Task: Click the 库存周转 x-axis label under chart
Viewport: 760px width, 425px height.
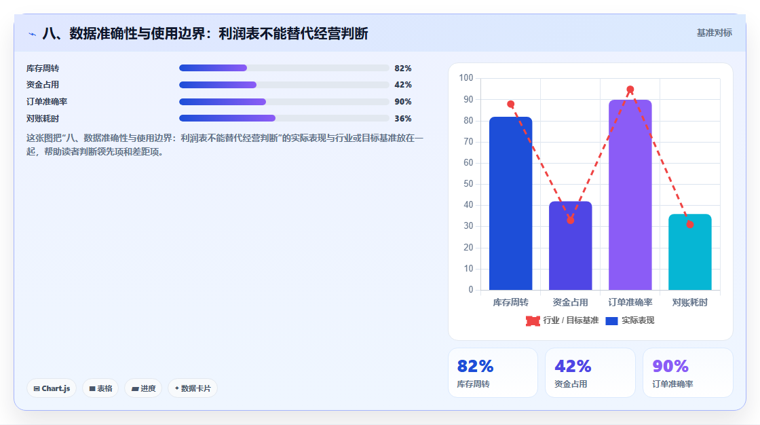Action: 510,302
